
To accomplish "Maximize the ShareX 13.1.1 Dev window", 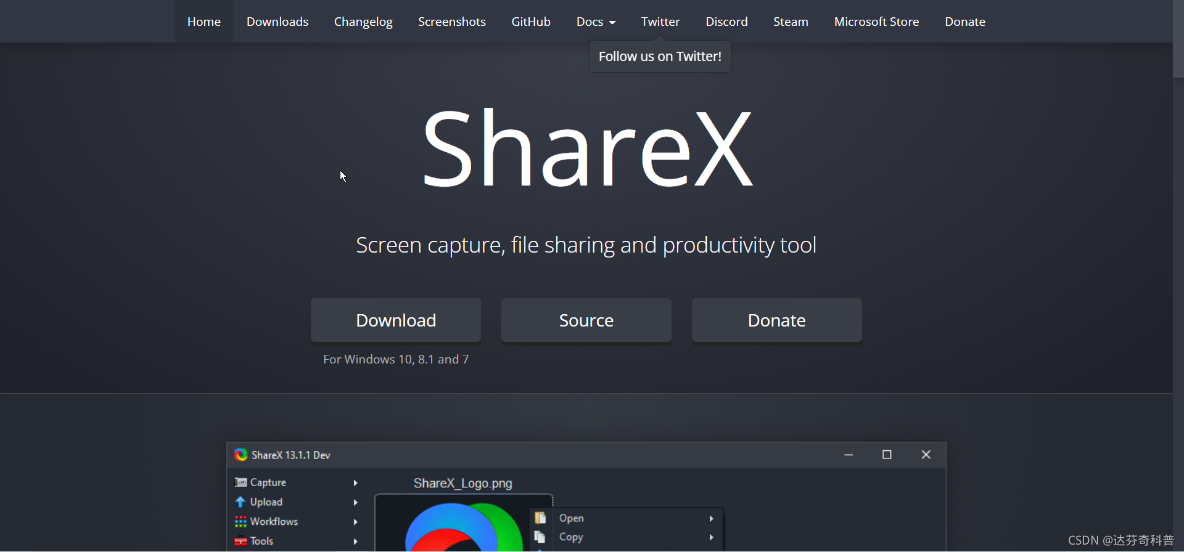I will 887,455.
